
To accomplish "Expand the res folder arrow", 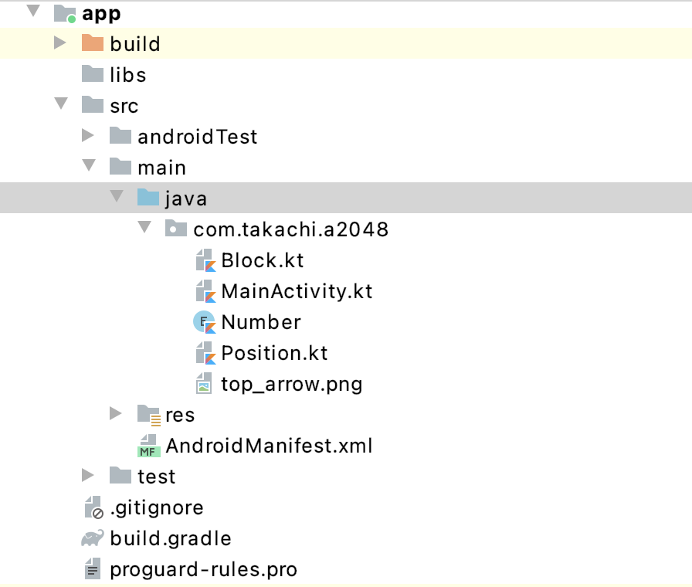I will click(116, 414).
